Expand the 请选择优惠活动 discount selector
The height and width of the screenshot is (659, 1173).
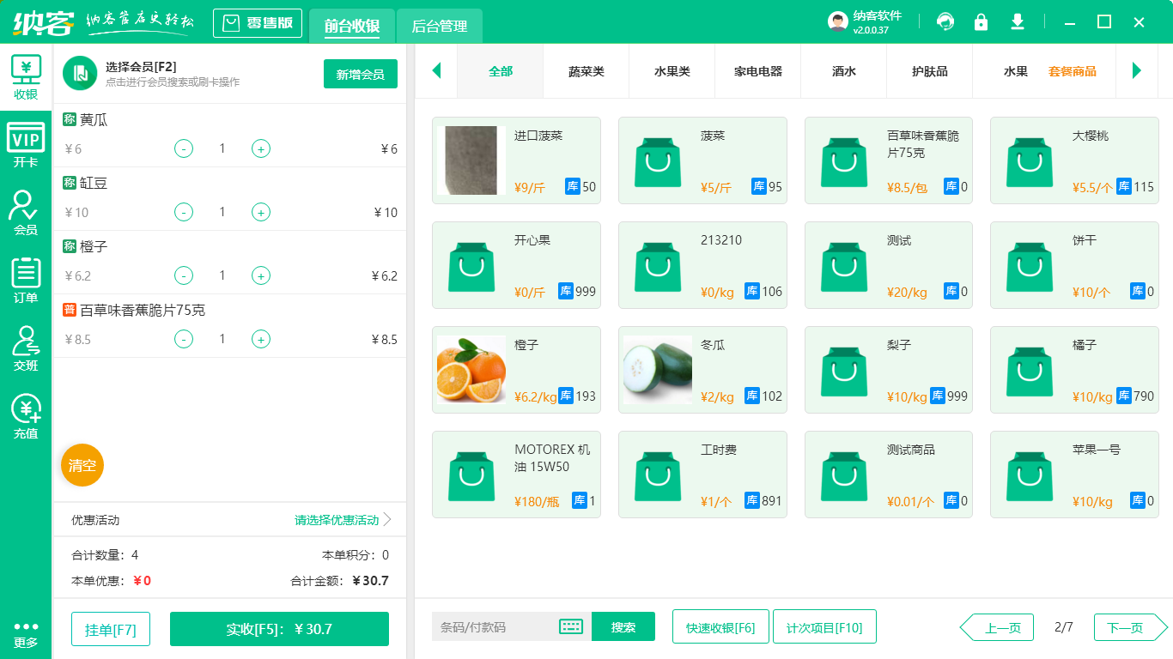pos(337,519)
